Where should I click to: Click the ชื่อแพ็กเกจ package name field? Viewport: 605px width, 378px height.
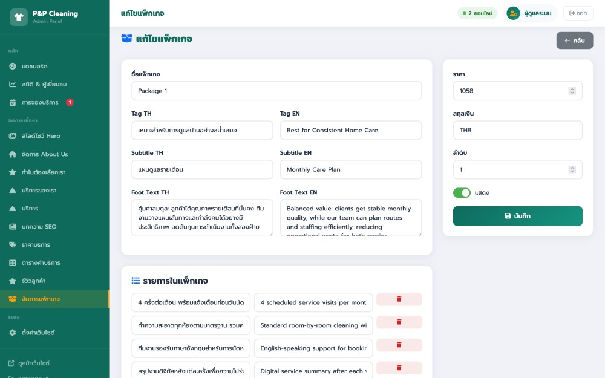tap(276, 91)
